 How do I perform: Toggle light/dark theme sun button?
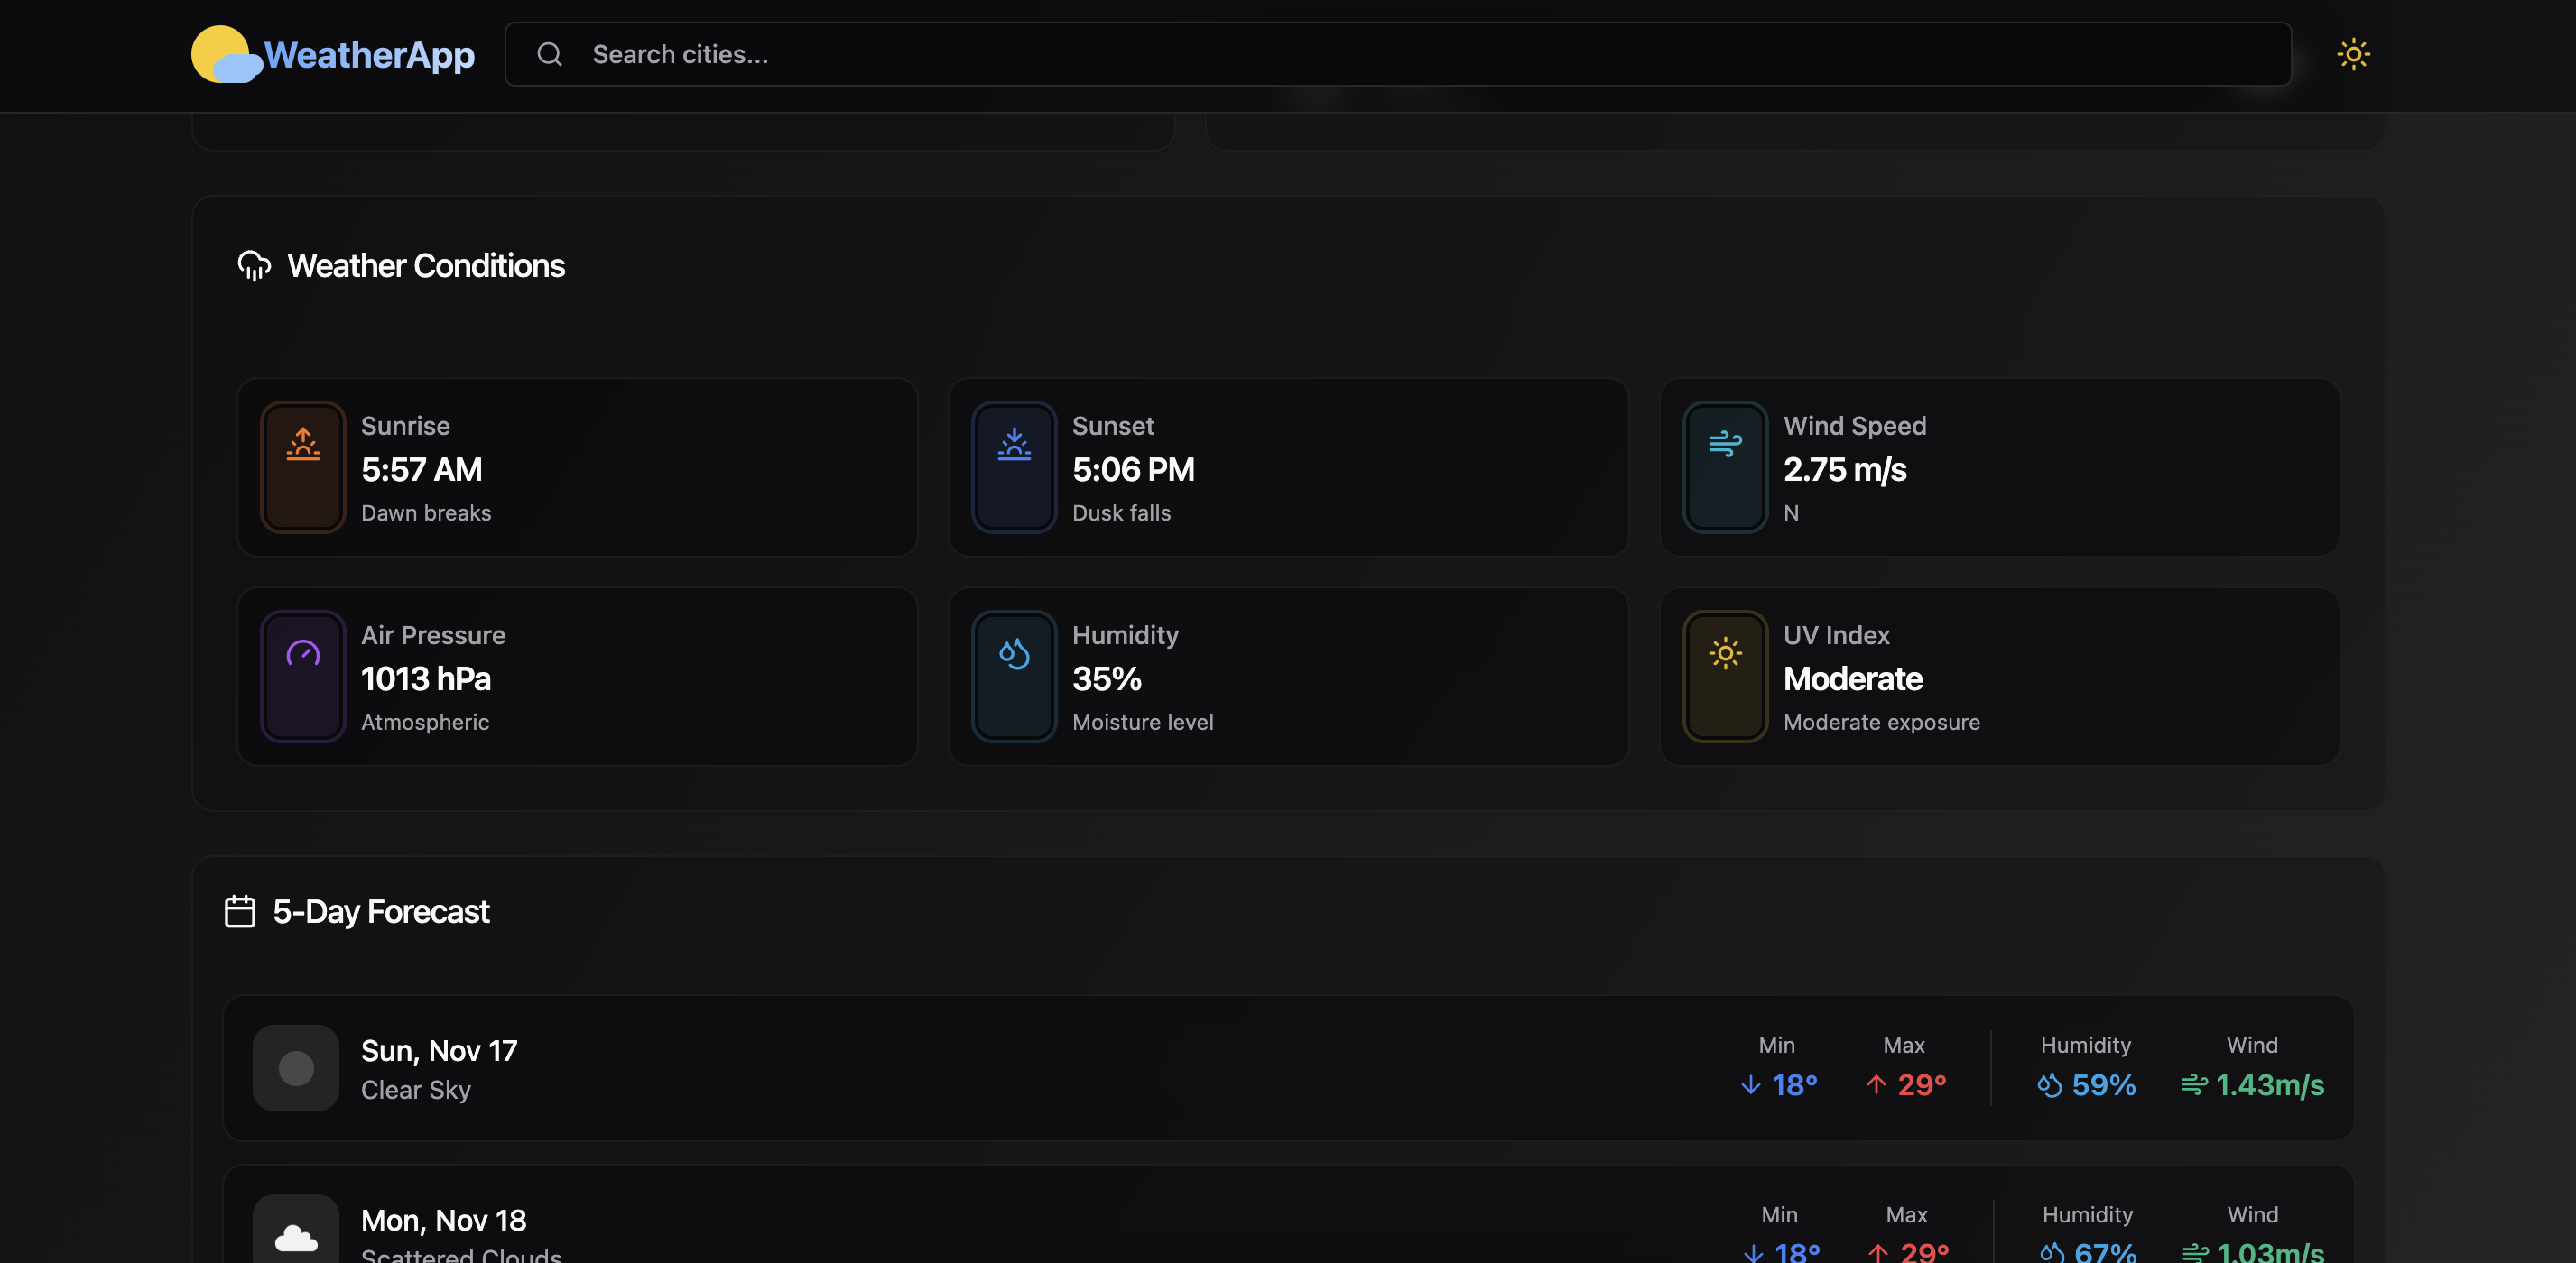(x=2353, y=54)
